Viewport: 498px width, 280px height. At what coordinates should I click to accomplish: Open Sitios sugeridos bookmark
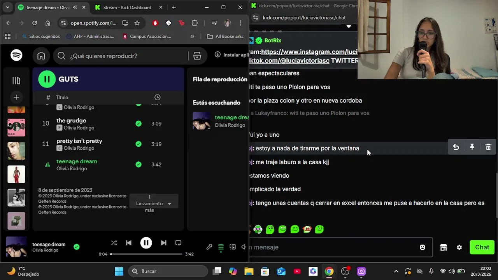[41, 37]
